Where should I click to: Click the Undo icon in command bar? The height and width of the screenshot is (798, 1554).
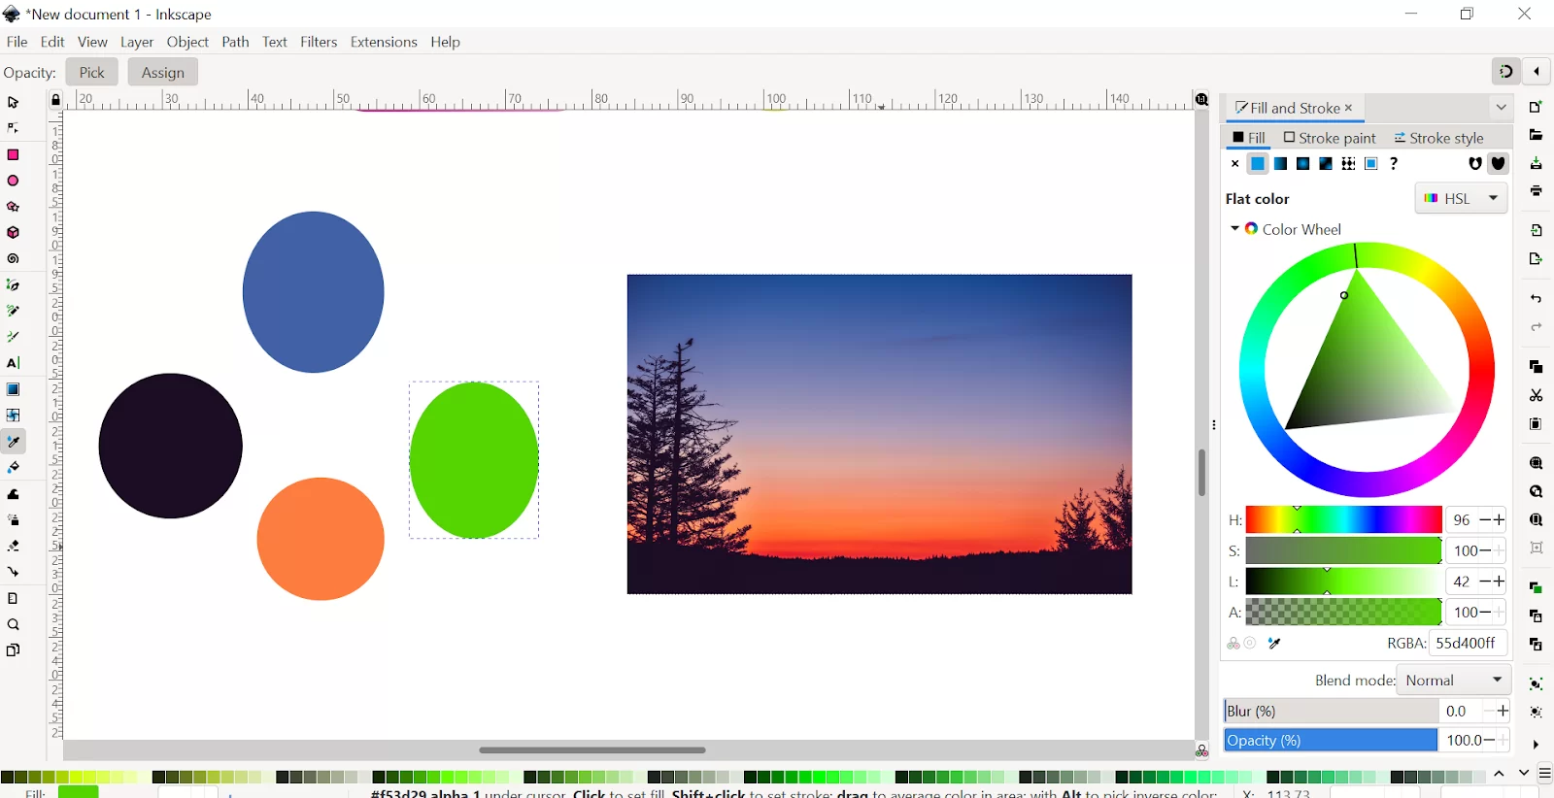pyautogui.click(x=1536, y=298)
